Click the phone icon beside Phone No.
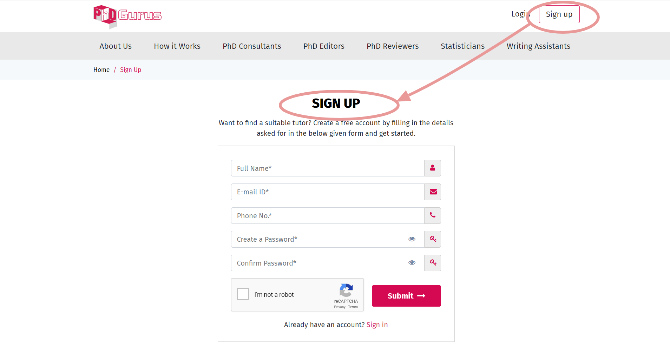Screen dimensions: 670x361 433,215
